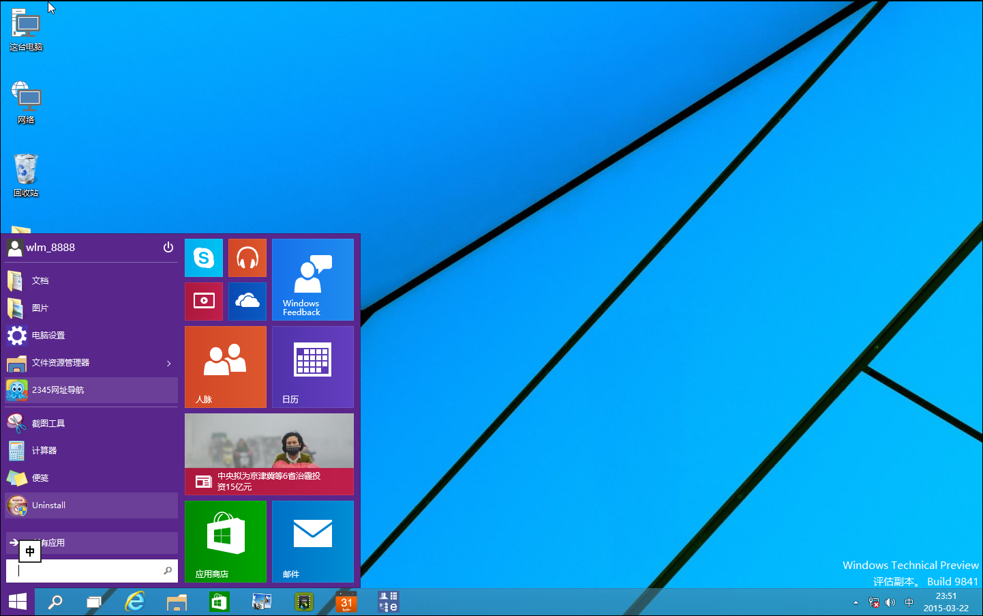Click the power button in Start menu

coord(168,247)
